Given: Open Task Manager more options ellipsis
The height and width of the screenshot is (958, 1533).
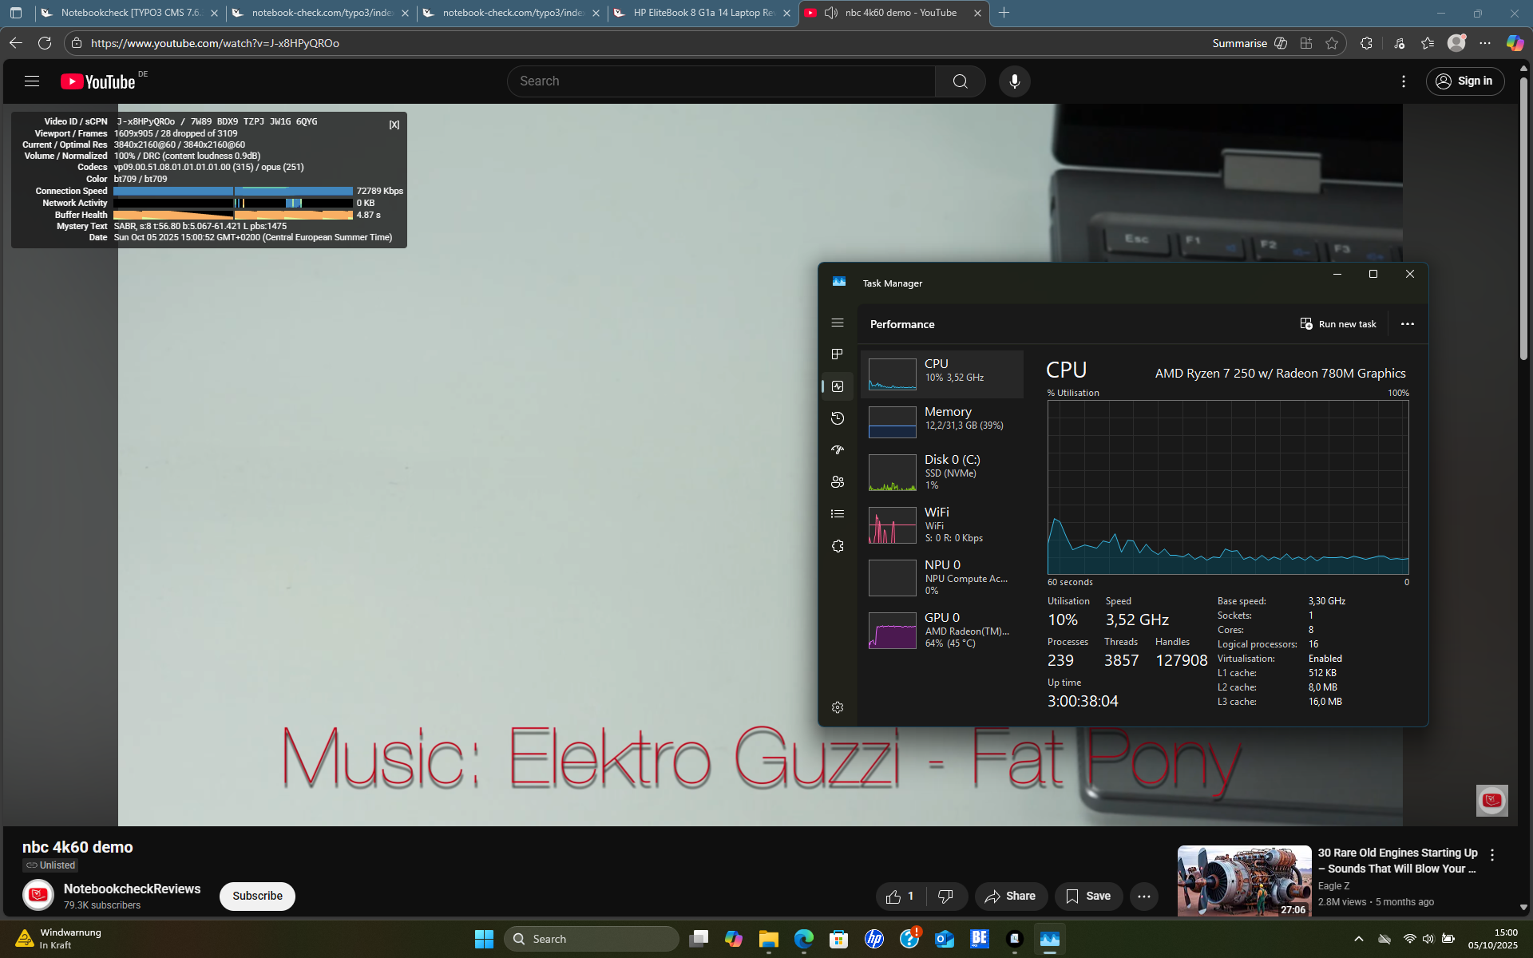Looking at the screenshot, I should 1408,324.
